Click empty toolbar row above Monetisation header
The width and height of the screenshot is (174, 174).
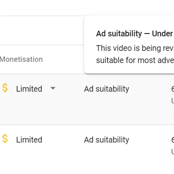[x=42, y=30]
